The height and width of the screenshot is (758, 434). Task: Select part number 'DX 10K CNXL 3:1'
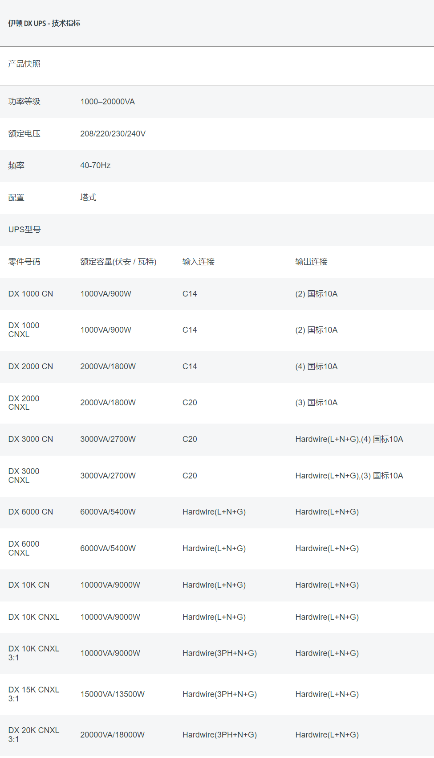pyautogui.click(x=34, y=653)
